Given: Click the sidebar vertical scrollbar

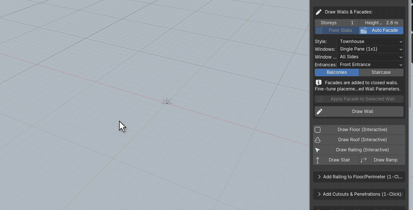Looking at the screenshot, I should point(410,54).
